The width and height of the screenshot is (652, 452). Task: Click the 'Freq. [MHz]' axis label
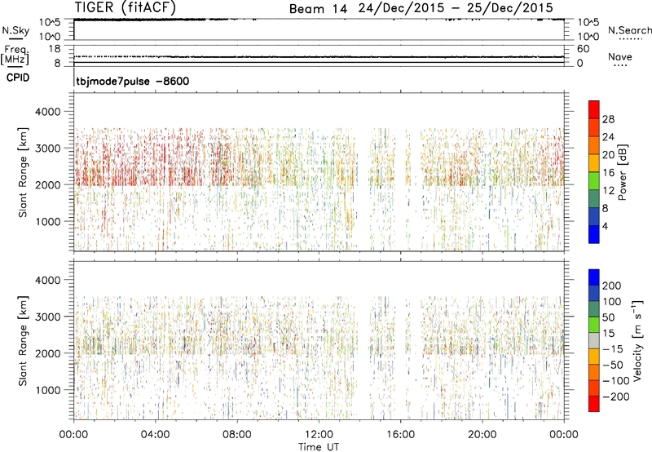[15, 55]
